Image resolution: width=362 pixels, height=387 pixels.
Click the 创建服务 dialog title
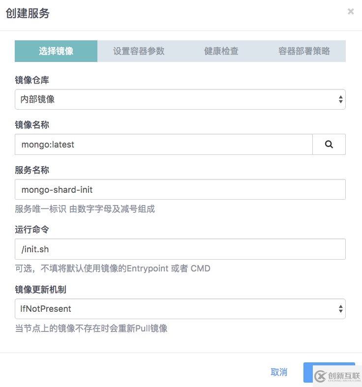pyautogui.click(x=28, y=13)
